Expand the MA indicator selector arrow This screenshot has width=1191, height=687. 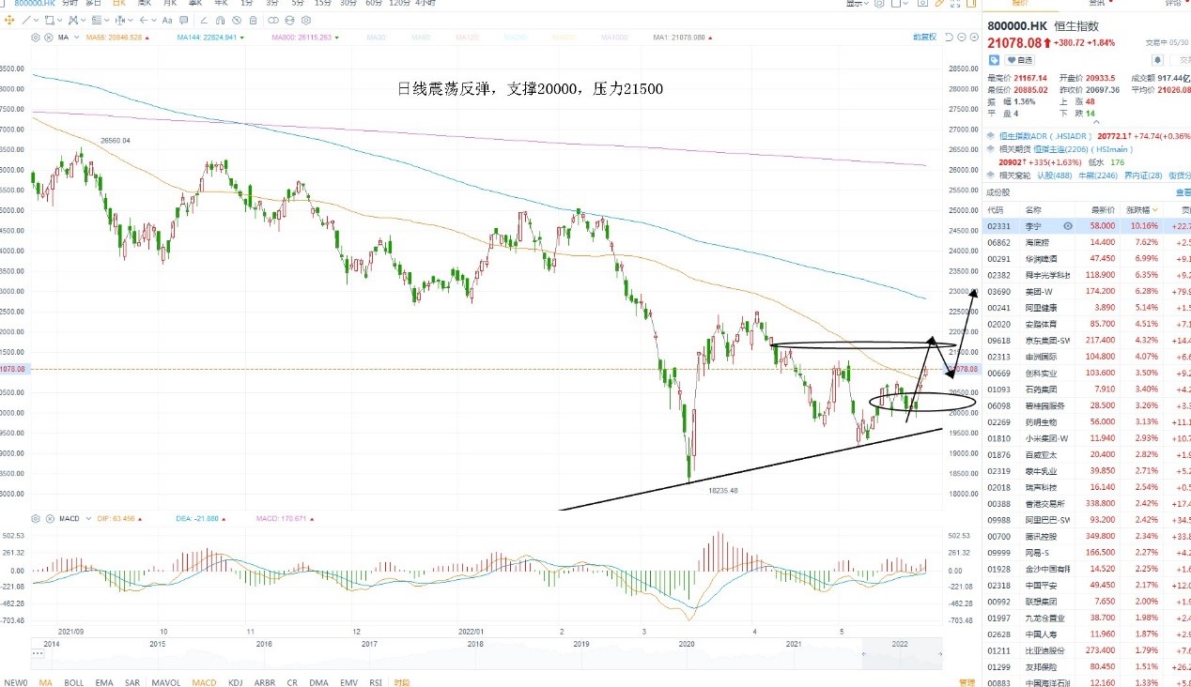point(77,38)
